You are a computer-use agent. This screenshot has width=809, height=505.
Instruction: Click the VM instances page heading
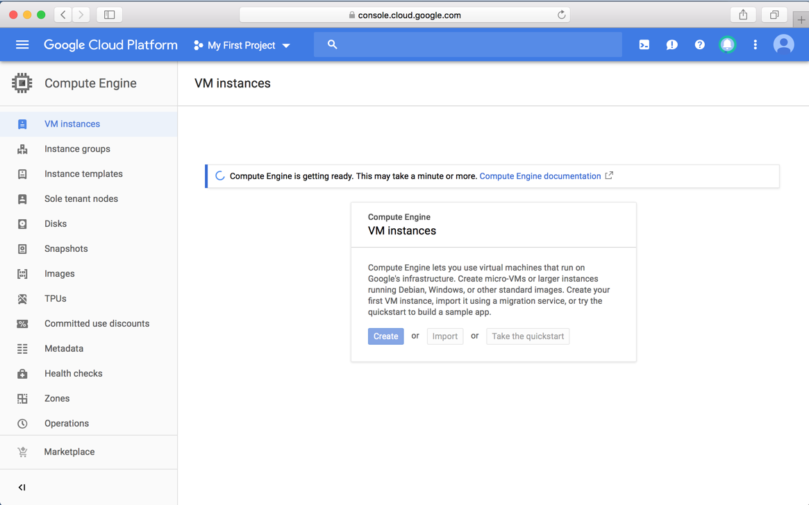coord(232,83)
